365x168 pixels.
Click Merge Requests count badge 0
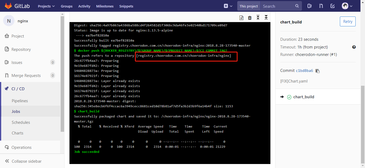tap(53, 76)
